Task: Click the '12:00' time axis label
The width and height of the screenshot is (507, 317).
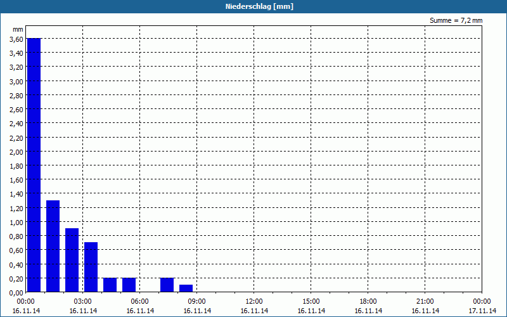Action: coord(254,302)
